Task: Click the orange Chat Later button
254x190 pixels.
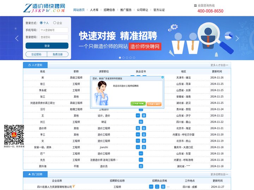Action: (154, 104)
